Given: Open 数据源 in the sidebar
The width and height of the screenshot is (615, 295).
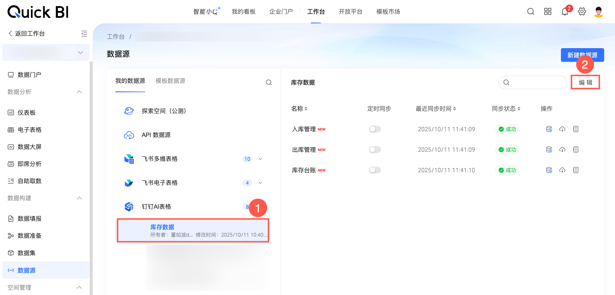Looking at the screenshot, I should click(x=46, y=270).
